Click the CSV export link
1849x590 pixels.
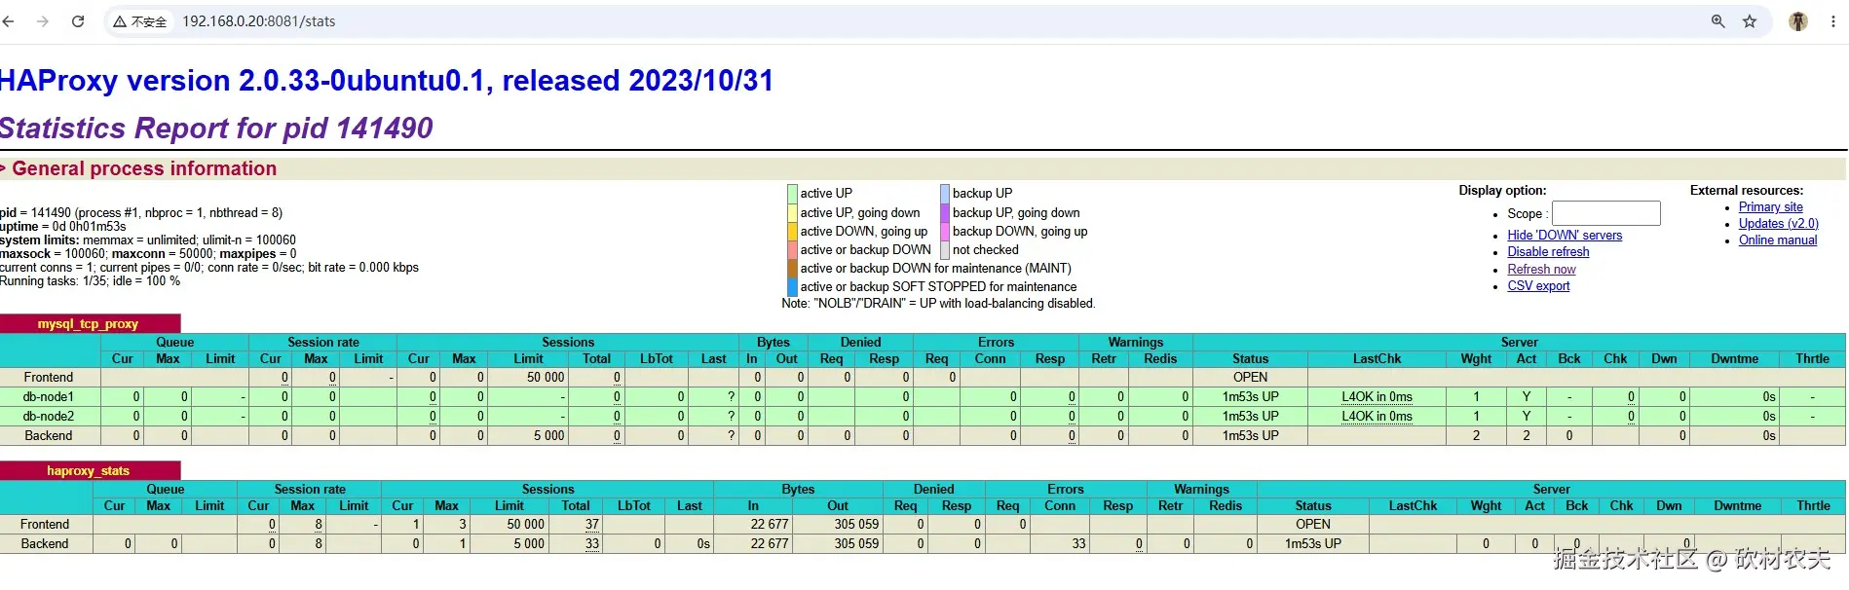(1538, 286)
